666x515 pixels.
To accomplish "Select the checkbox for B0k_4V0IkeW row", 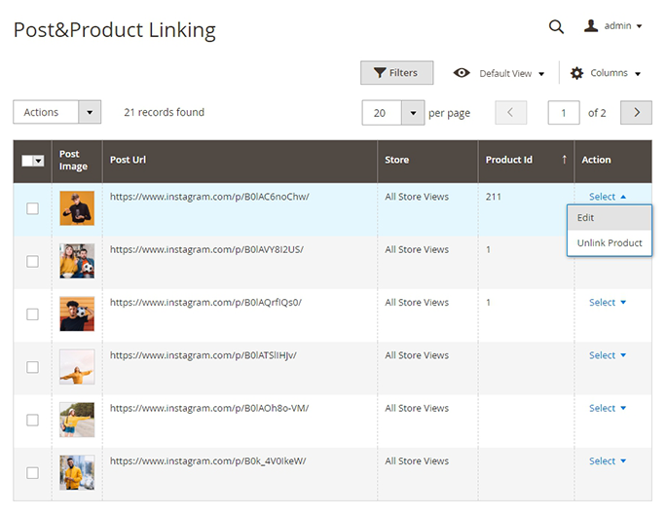I will pos(32,472).
